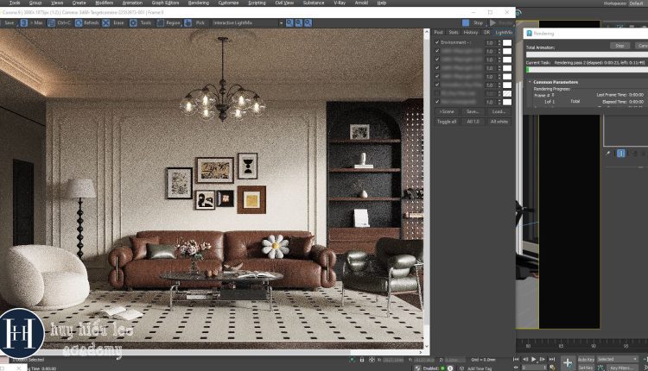This screenshot has width=648, height=371.
Task: Open the Modifiers menu
Action: click(105, 3)
